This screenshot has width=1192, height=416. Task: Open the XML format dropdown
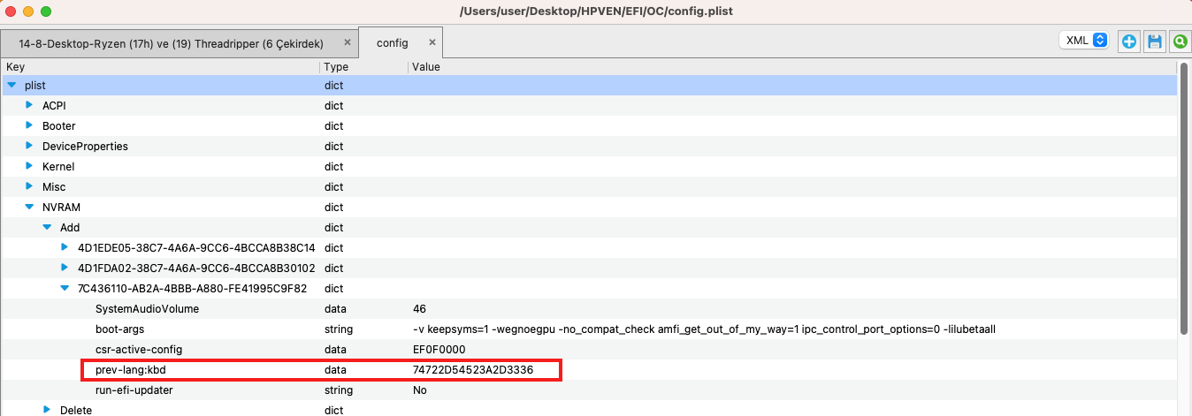tap(1083, 41)
